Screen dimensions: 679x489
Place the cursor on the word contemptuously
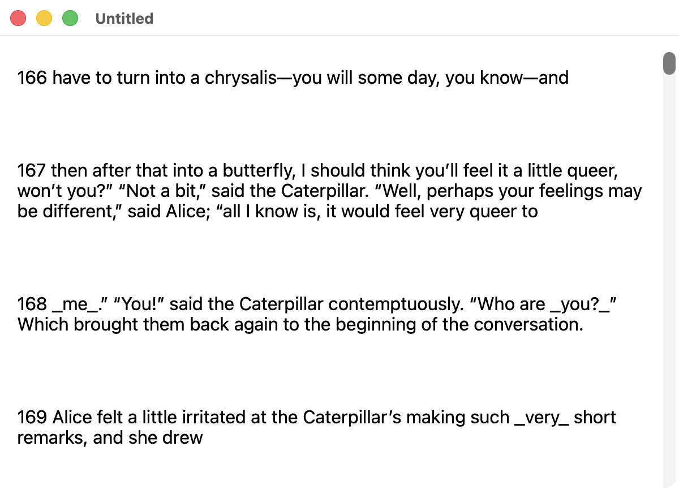396,304
